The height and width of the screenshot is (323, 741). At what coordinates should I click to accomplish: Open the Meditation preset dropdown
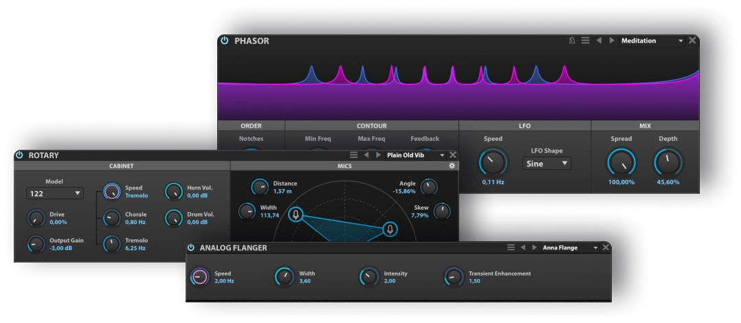652,41
